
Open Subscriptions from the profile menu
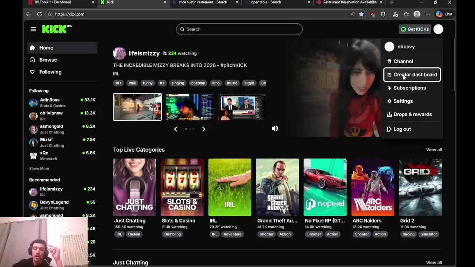point(412,88)
